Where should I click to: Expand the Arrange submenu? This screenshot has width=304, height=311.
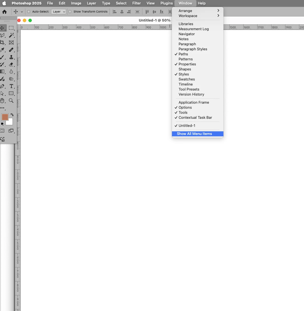pyautogui.click(x=198, y=11)
